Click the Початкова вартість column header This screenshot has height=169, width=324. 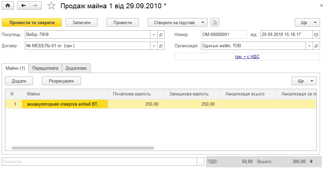tap(136, 94)
